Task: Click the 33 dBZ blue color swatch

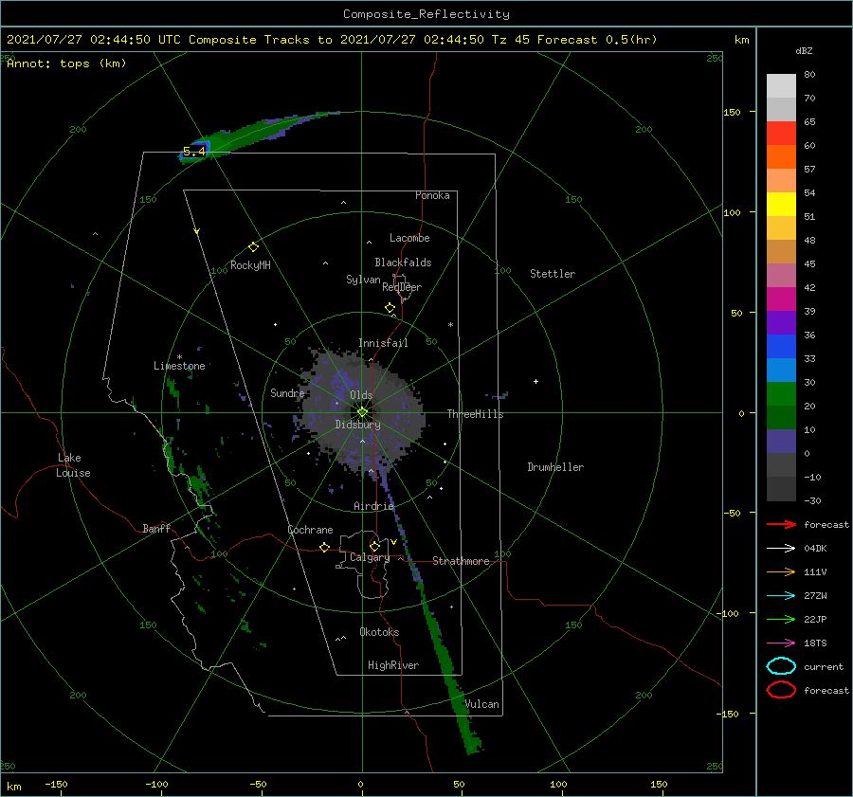Action: (x=781, y=370)
